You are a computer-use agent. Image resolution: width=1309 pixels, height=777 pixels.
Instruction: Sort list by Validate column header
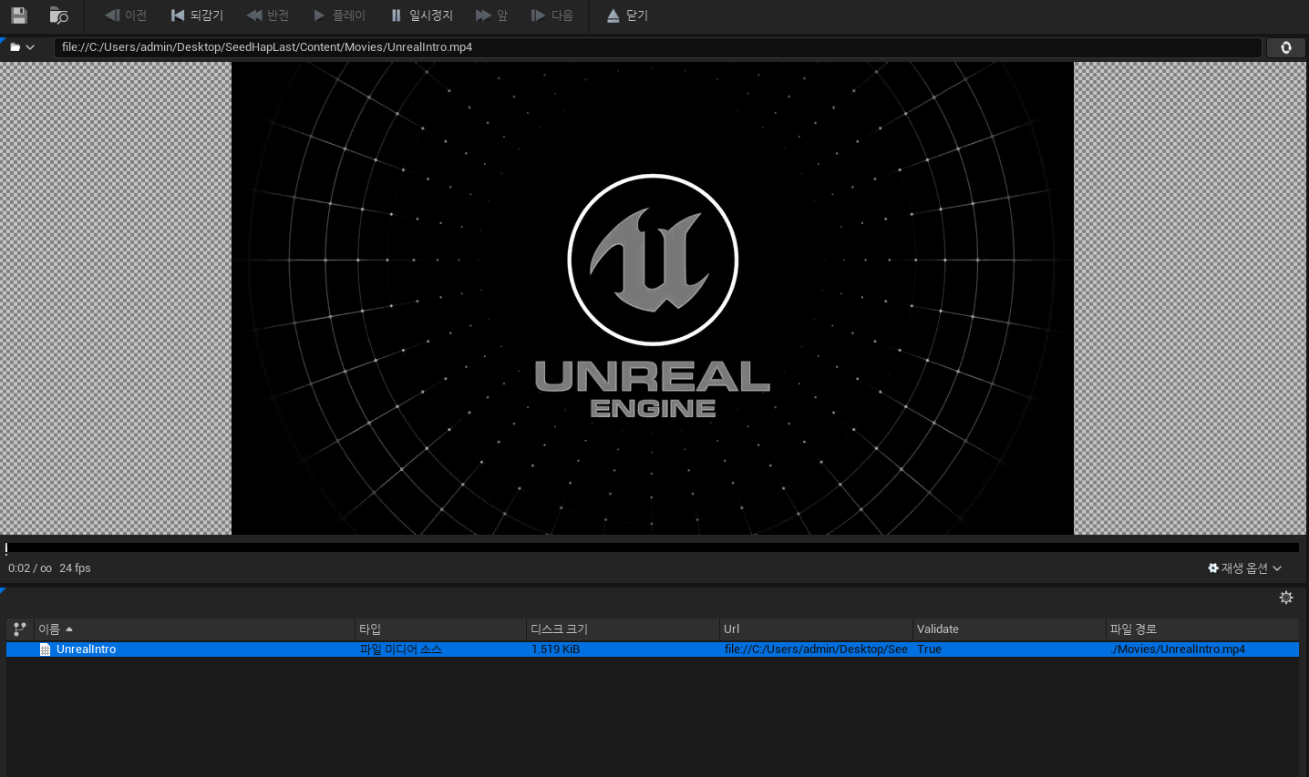click(1010, 629)
